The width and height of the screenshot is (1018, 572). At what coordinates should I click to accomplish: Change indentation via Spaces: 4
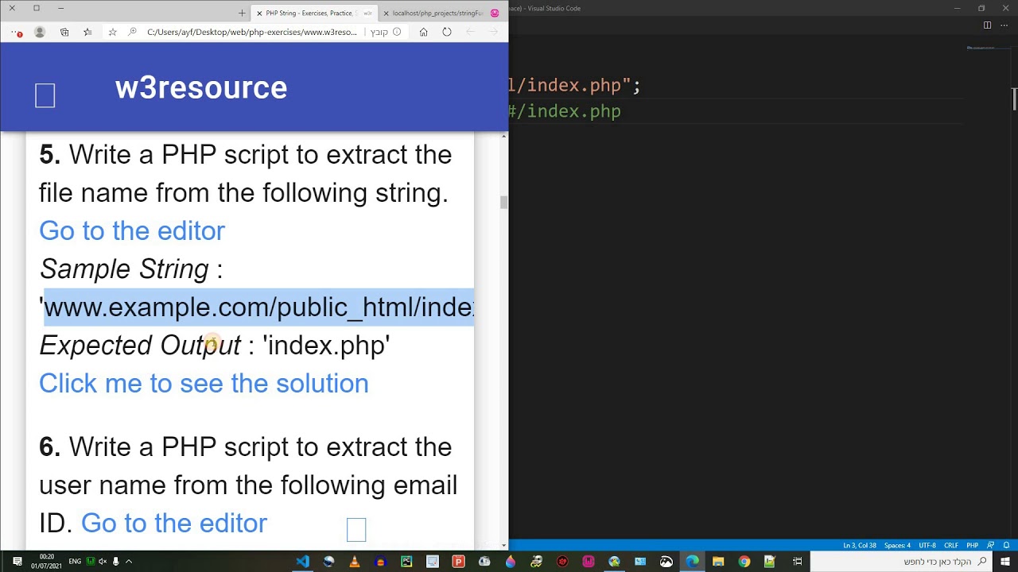coord(897,546)
